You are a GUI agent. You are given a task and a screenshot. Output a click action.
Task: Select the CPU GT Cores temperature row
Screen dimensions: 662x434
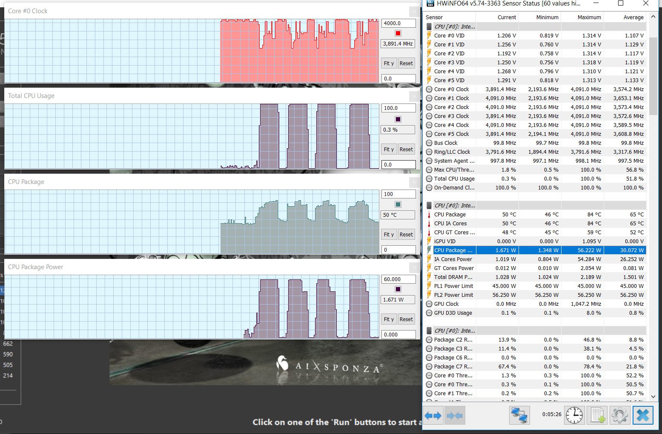[535, 233]
